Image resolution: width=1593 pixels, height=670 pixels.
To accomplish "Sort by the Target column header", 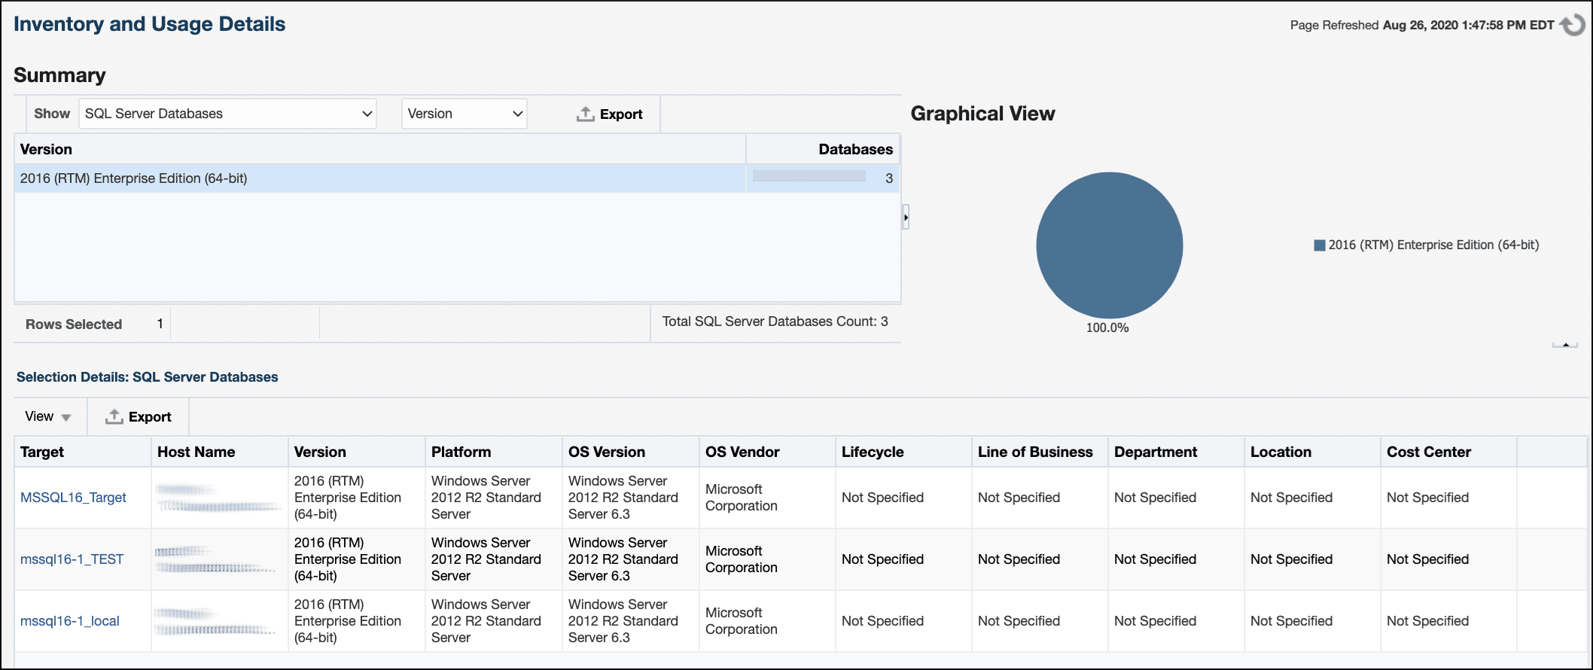I will coord(42,452).
